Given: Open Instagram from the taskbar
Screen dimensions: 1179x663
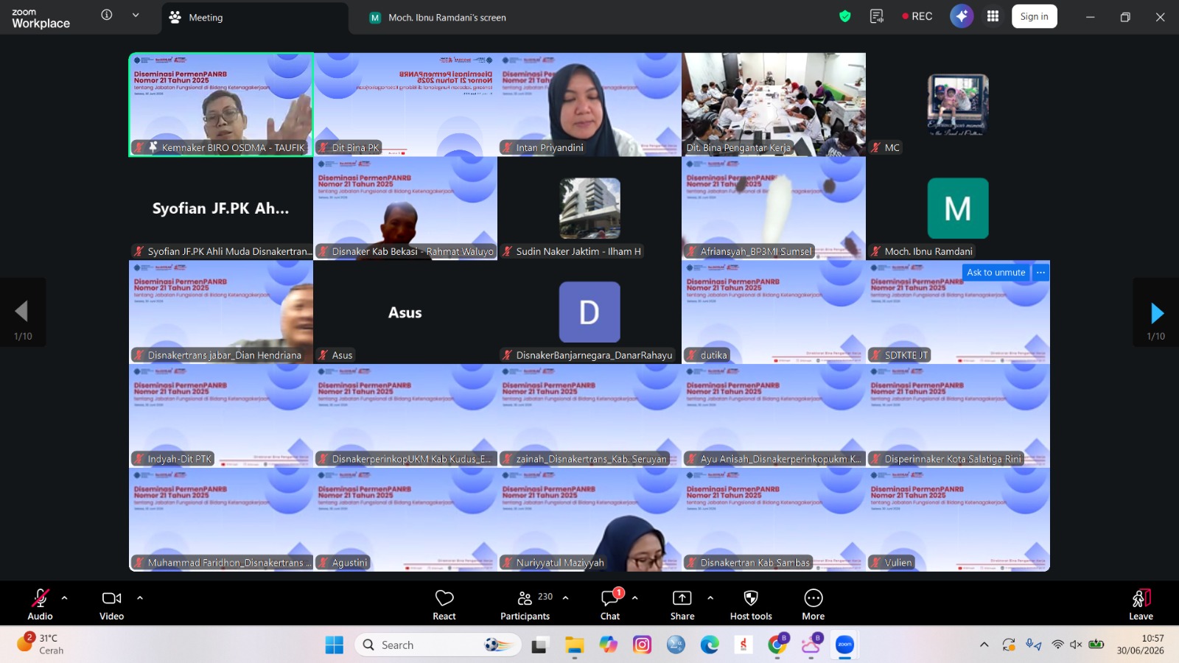Looking at the screenshot, I should [x=643, y=645].
